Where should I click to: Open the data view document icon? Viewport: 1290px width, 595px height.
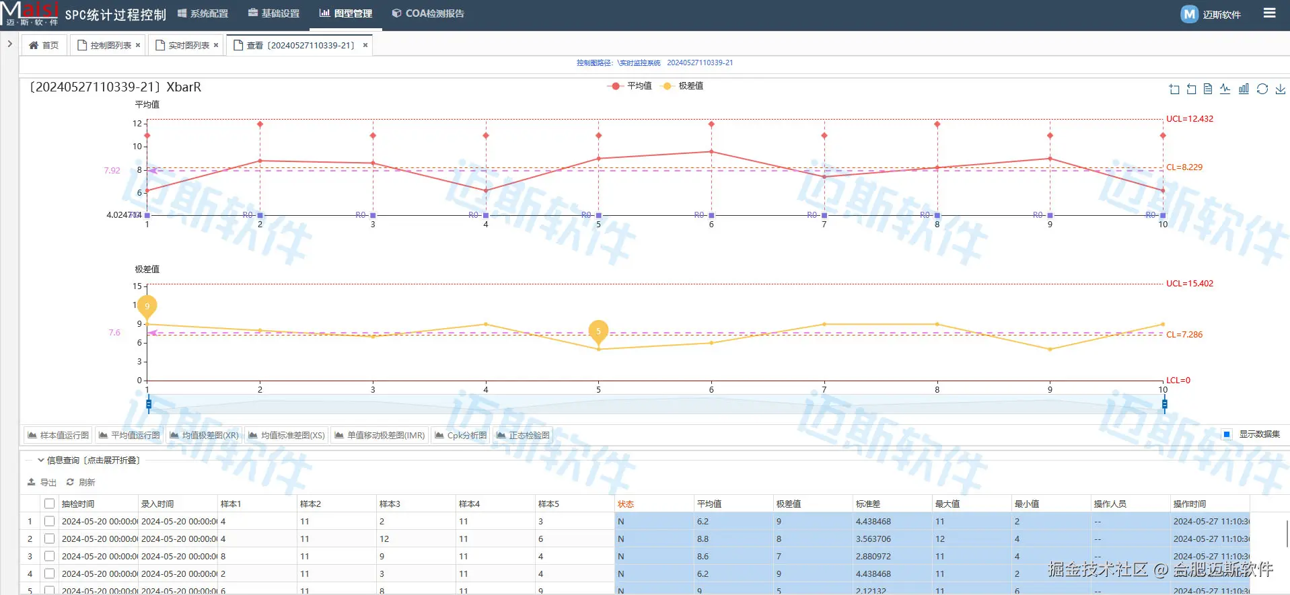point(1208,89)
